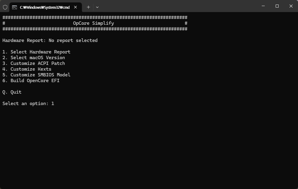Click '3. Customize ACPI Patch' line
The image size is (298, 189).
click(34, 63)
